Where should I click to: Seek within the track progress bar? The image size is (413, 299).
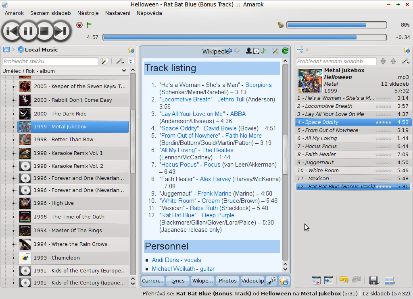click(x=244, y=37)
